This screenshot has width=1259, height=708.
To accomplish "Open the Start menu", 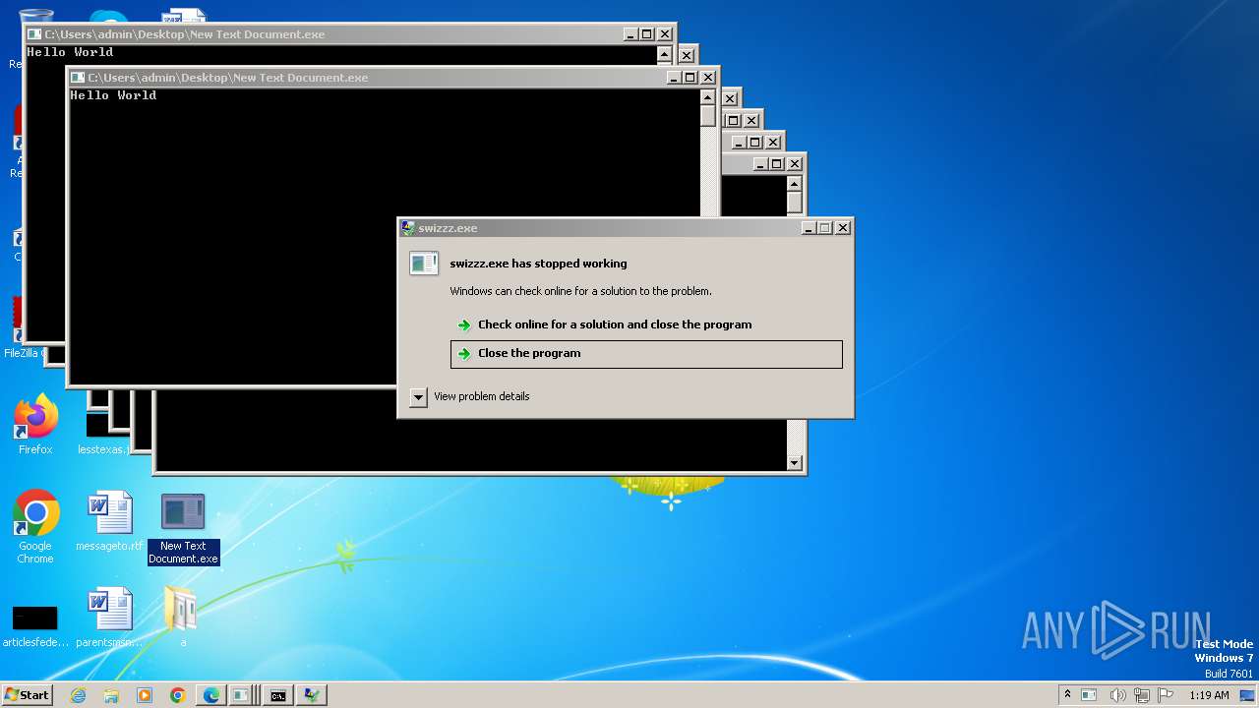I will click(27, 695).
